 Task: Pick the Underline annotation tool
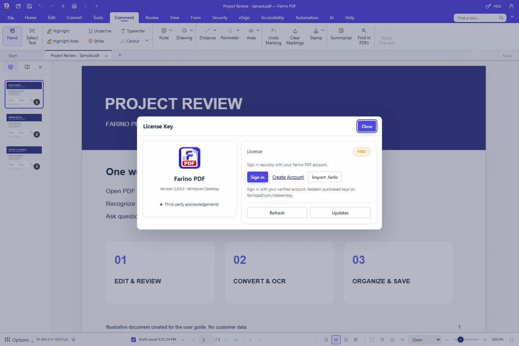pyautogui.click(x=100, y=31)
